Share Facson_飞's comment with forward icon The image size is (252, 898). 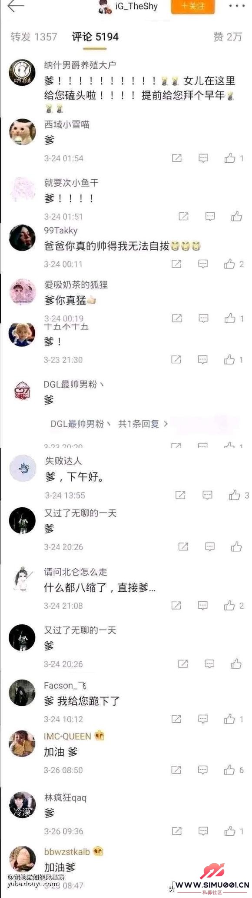click(x=176, y=719)
